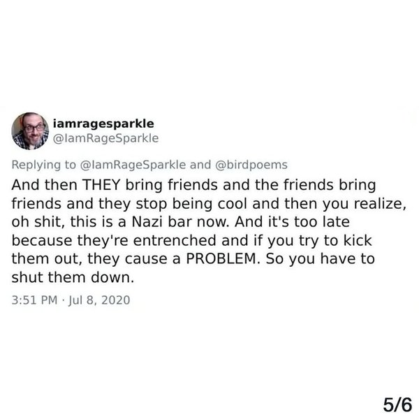Click the words 'kick' ending the fourth line
This screenshot has width=419, height=419.
[358, 240]
